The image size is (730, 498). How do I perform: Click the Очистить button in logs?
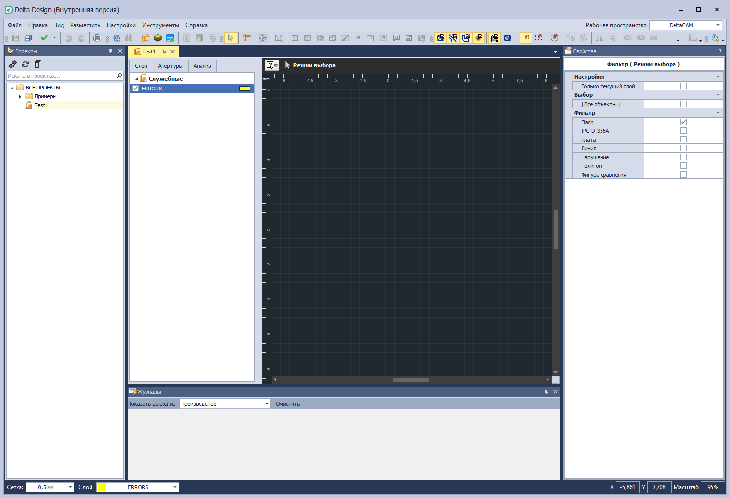pyautogui.click(x=288, y=404)
